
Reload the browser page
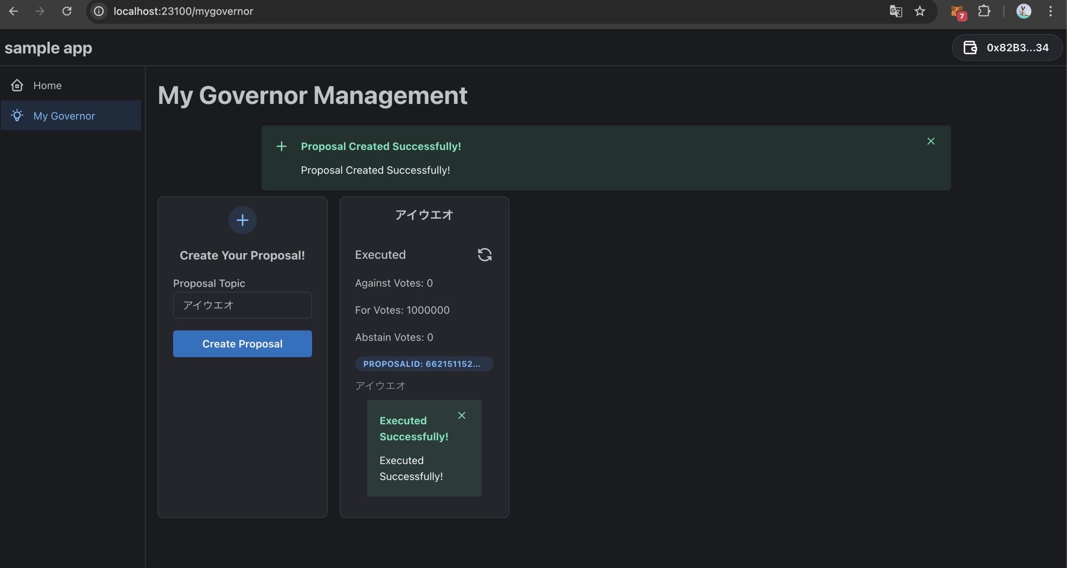(x=67, y=12)
